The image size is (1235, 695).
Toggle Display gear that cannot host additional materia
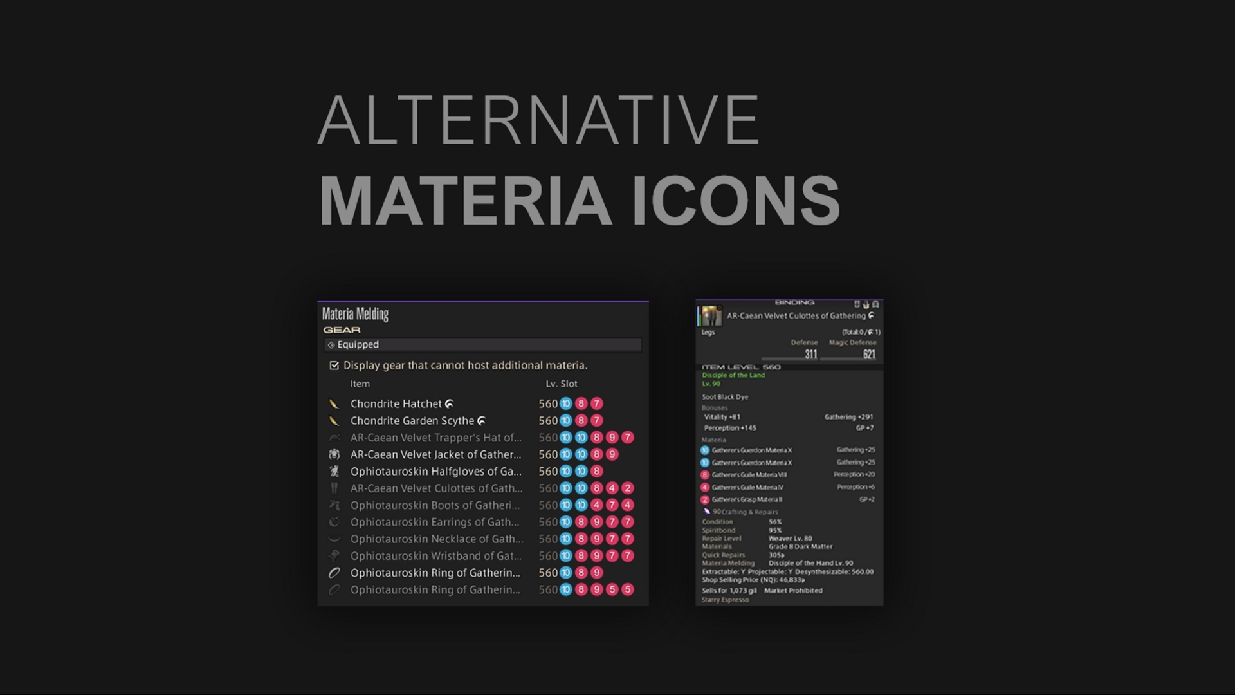tap(334, 366)
